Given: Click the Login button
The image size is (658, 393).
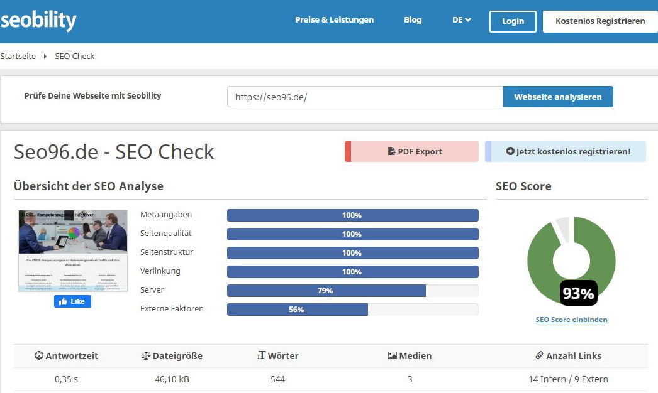Looking at the screenshot, I should pos(513,21).
